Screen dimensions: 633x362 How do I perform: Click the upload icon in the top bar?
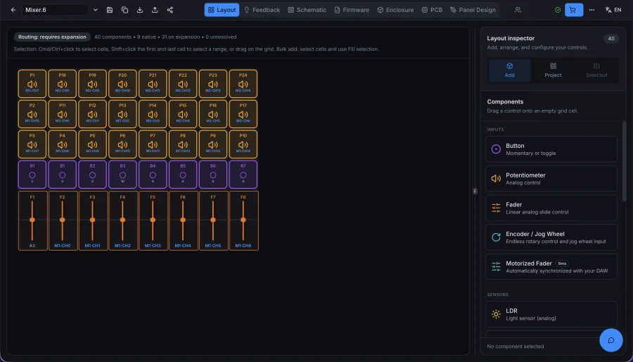(x=155, y=10)
